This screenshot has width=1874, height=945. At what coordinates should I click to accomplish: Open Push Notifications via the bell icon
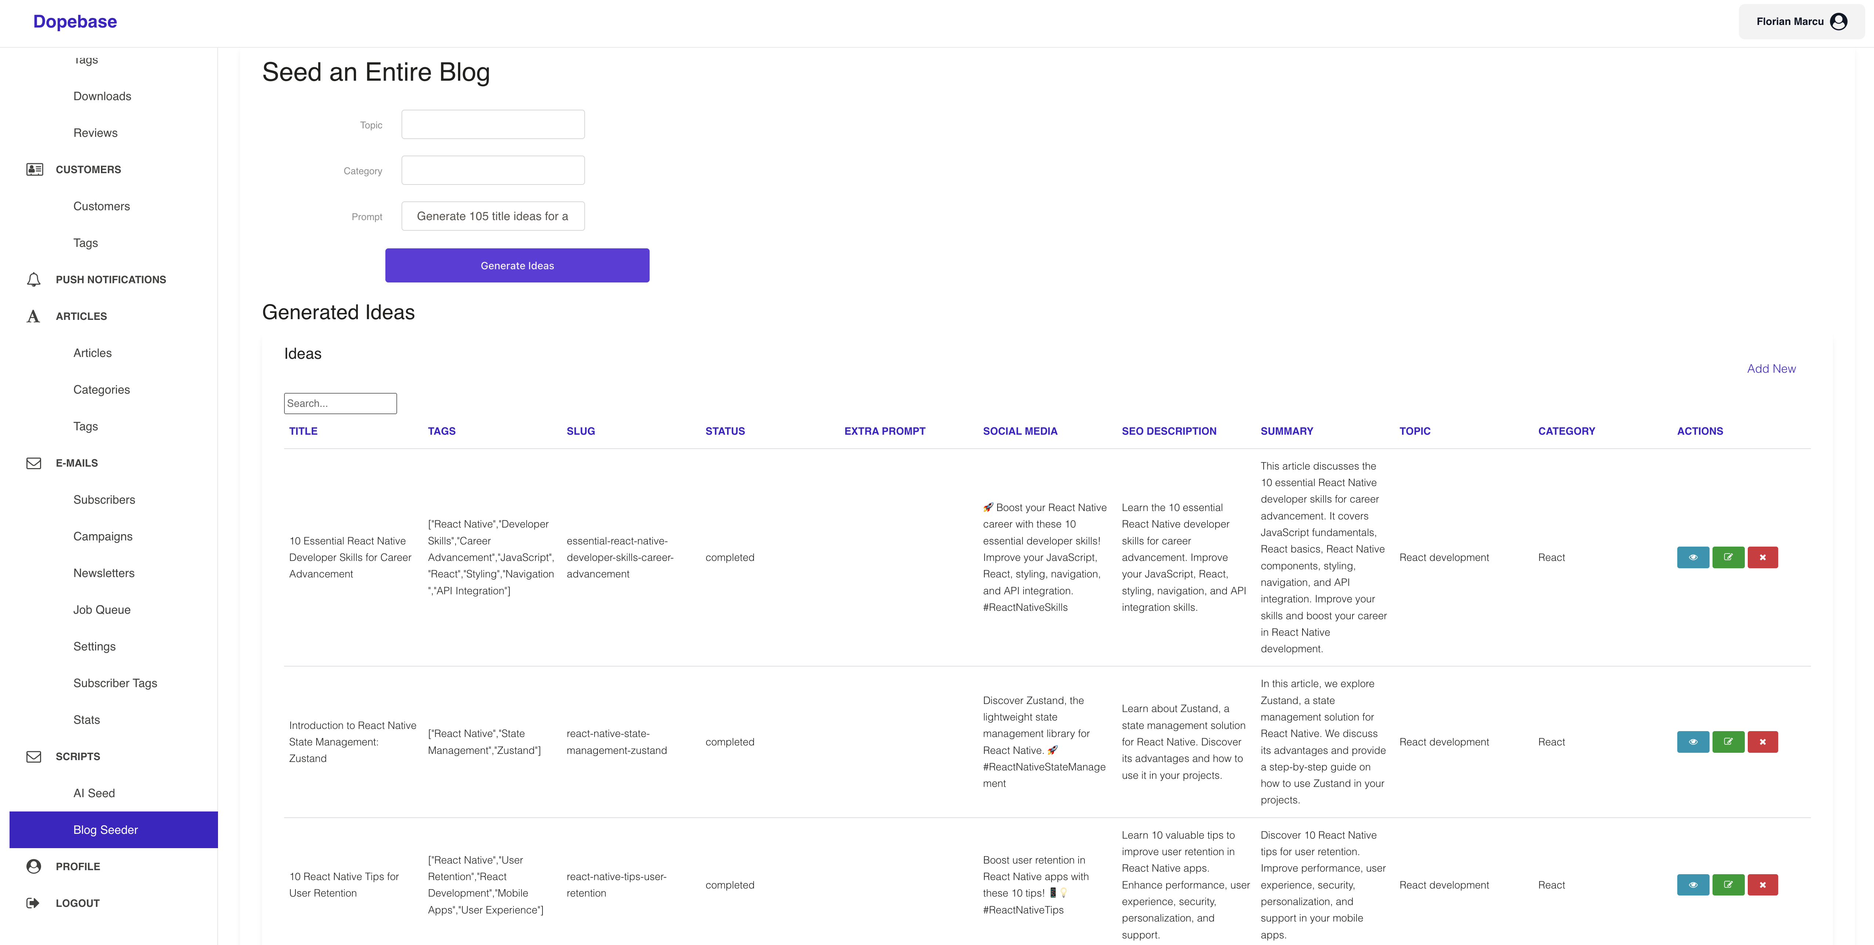33,279
